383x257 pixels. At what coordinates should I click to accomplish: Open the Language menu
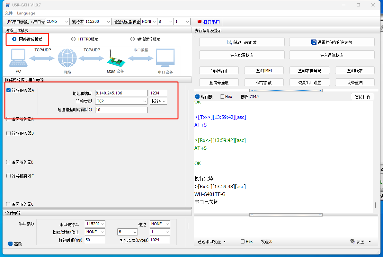coord(26,13)
